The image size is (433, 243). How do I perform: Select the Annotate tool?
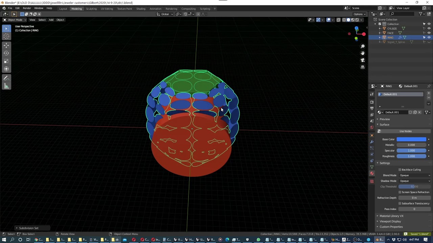[6, 78]
